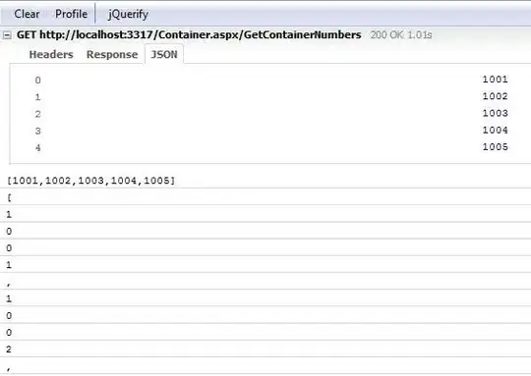Screen dimensions: 531x376
Task: Select JSON index 2 row key
Action: tap(37, 114)
